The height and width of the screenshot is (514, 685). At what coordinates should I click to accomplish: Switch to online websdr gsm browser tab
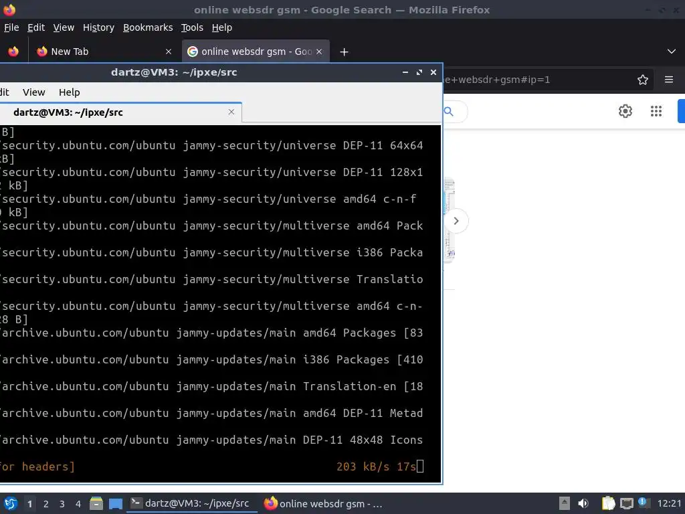coord(256,52)
